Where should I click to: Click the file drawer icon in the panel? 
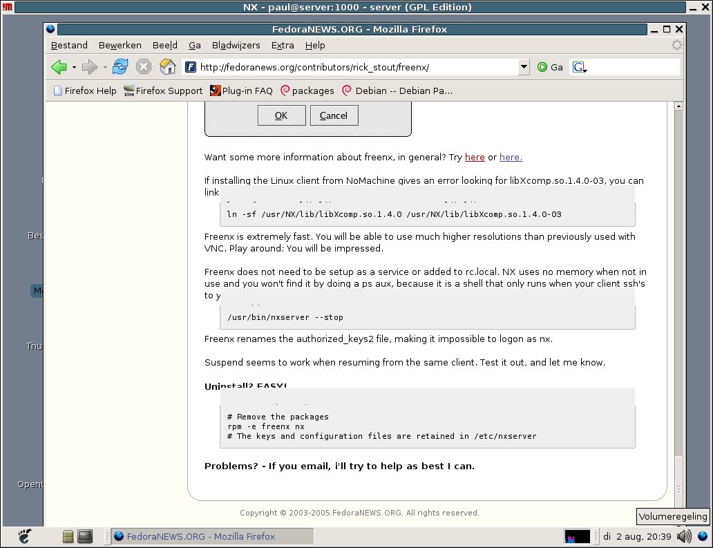68,537
